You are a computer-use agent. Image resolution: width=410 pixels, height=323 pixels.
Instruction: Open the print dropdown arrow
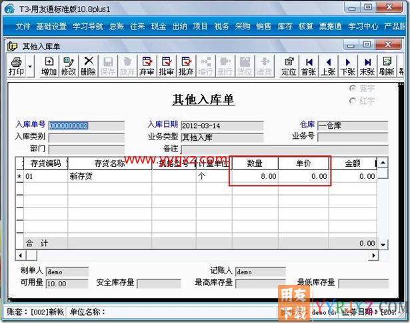pyautogui.click(x=30, y=66)
